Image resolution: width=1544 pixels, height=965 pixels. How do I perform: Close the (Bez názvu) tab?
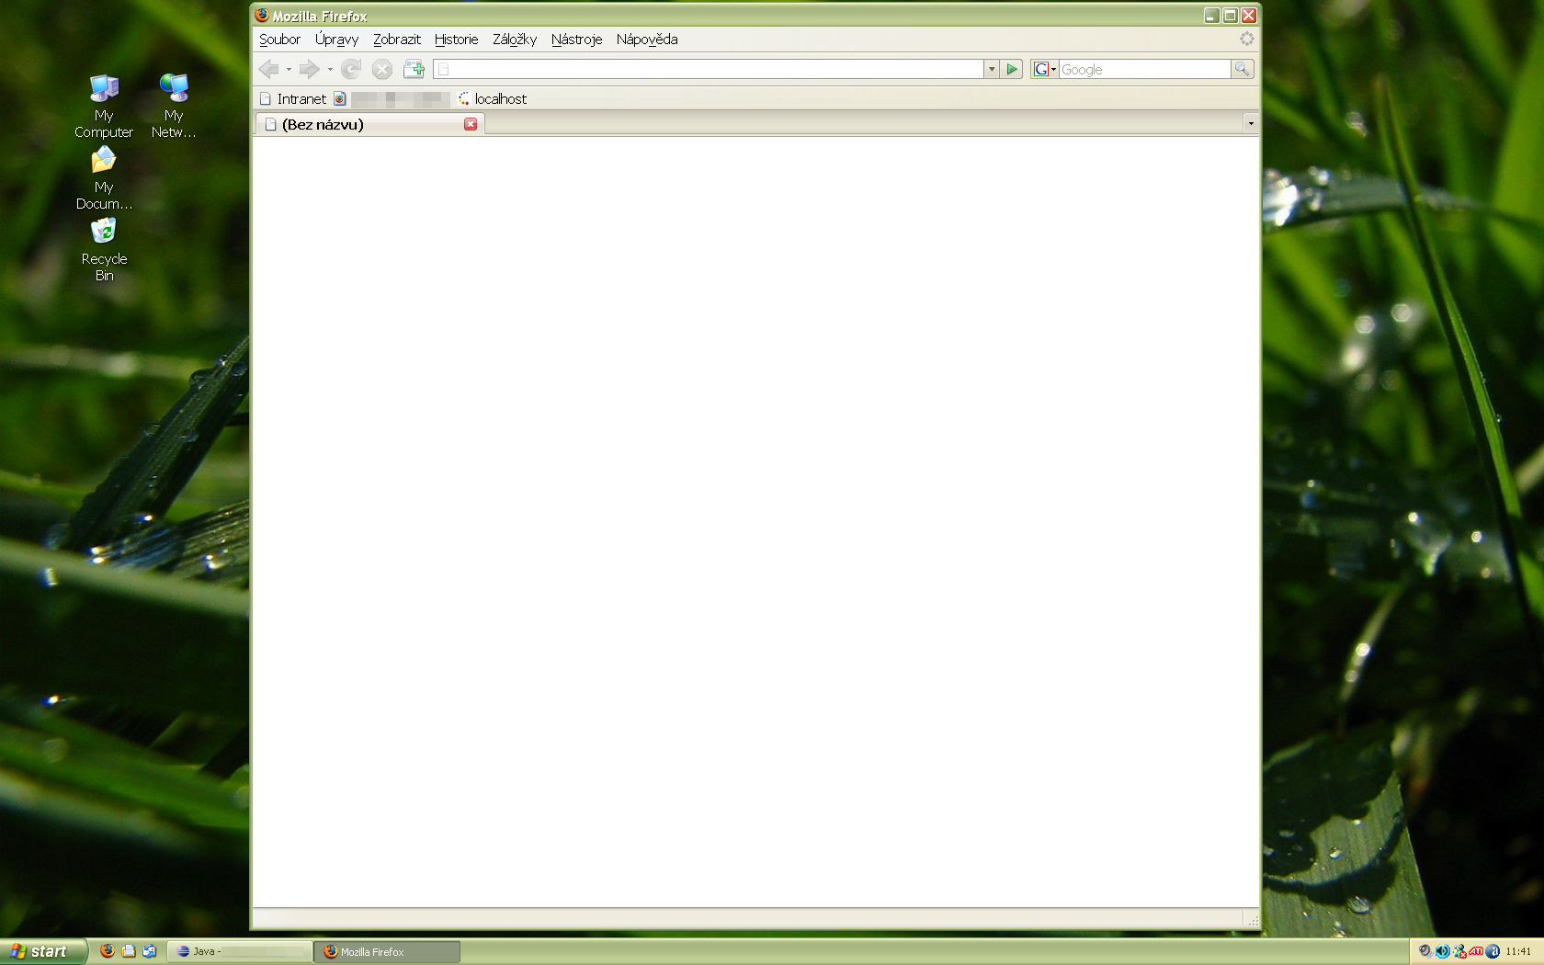pyautogui.click(x=471, y=124)
